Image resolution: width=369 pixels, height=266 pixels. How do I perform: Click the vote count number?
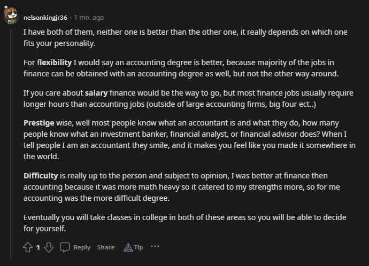(38, 247)
